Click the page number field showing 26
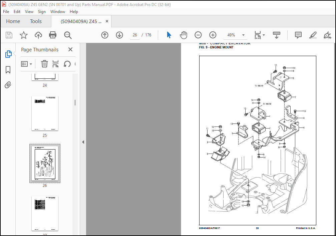The image size is (336, 236). pos(135,35)
